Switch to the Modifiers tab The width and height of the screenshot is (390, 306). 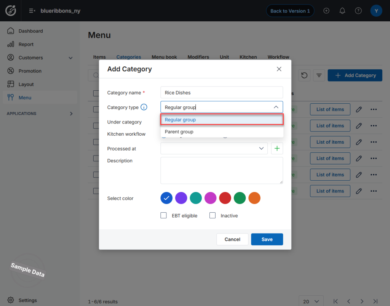point(198,57)
